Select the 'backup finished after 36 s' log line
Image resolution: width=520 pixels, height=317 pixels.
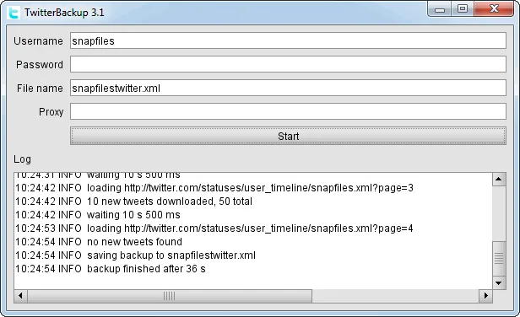click(x=111, y=269)
